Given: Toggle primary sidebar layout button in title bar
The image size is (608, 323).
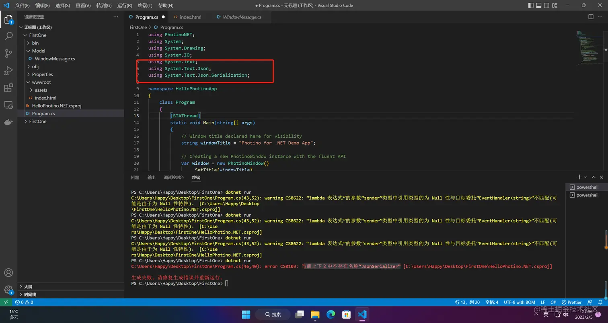Looking at the screenshot, I should click(531, 6).
